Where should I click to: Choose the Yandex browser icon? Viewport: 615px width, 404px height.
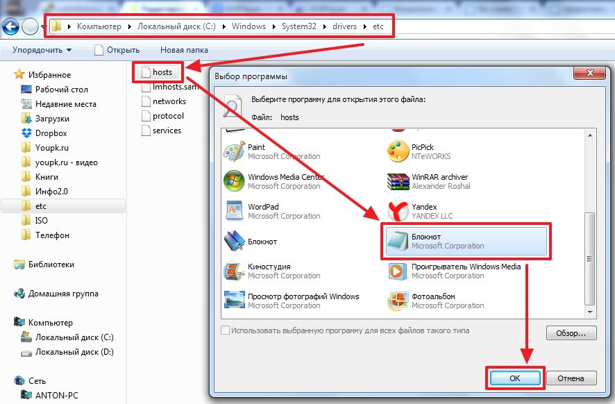(x=398, y=211)
